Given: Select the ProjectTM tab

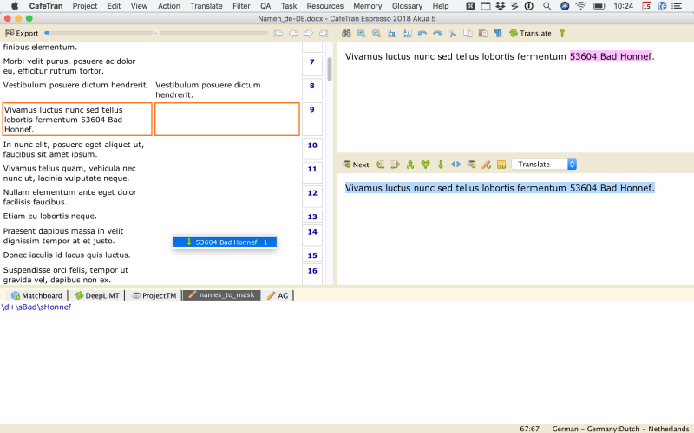Looking at the screenshot, I should pos(154,295).
